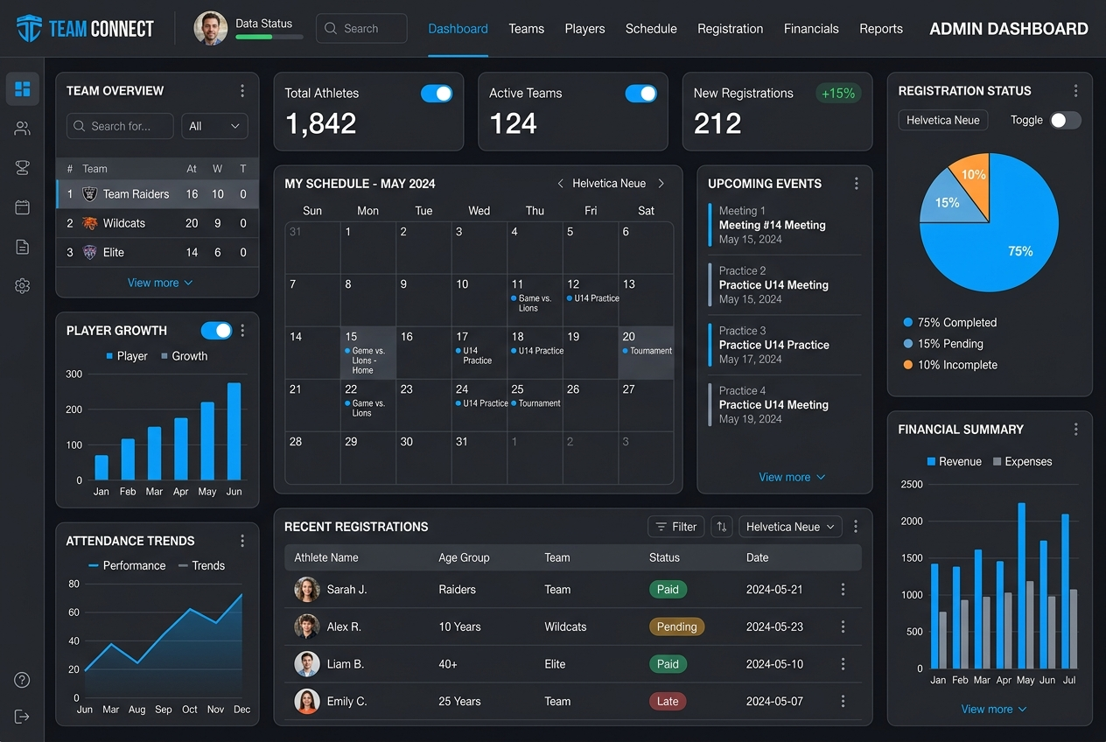Open the trophy icon in the sidebar

tap(23, 168)
